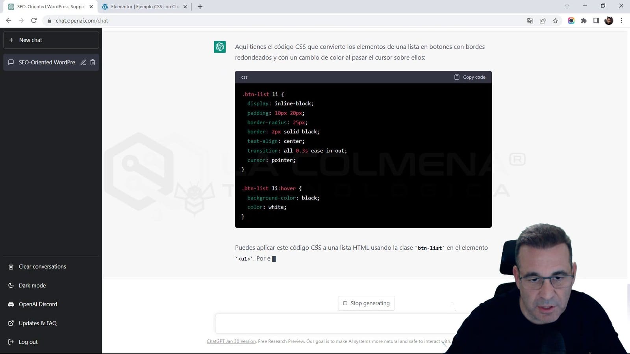The image size is (630, 354).
Task: Open the browser extensions puzzle icon
Action: click(x=584, y=20)
